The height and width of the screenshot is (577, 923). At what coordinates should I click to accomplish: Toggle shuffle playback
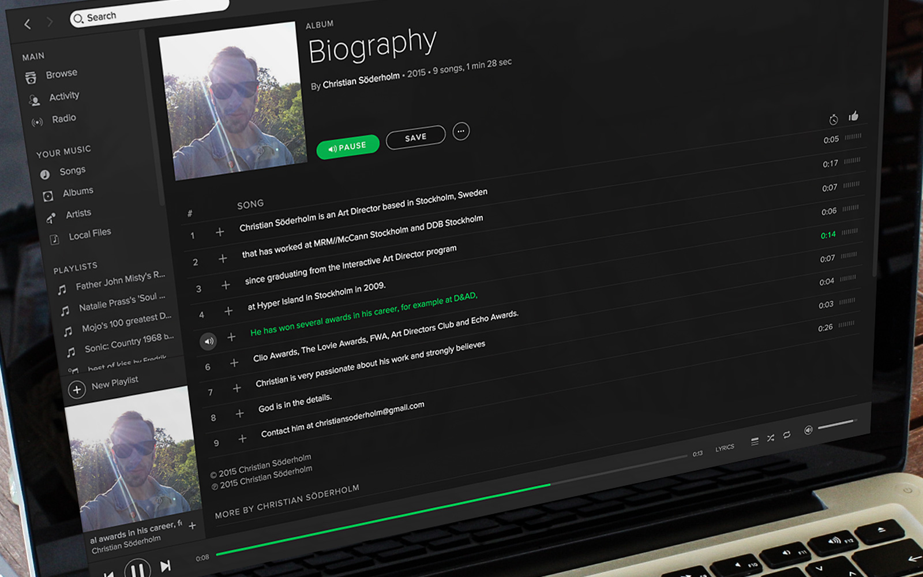coord(771,439)
